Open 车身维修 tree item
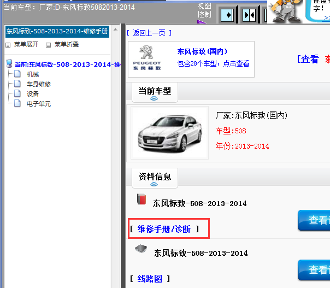The height and width of the screenshot is (288, 330). pyautogui.click(x=39, y=84)
